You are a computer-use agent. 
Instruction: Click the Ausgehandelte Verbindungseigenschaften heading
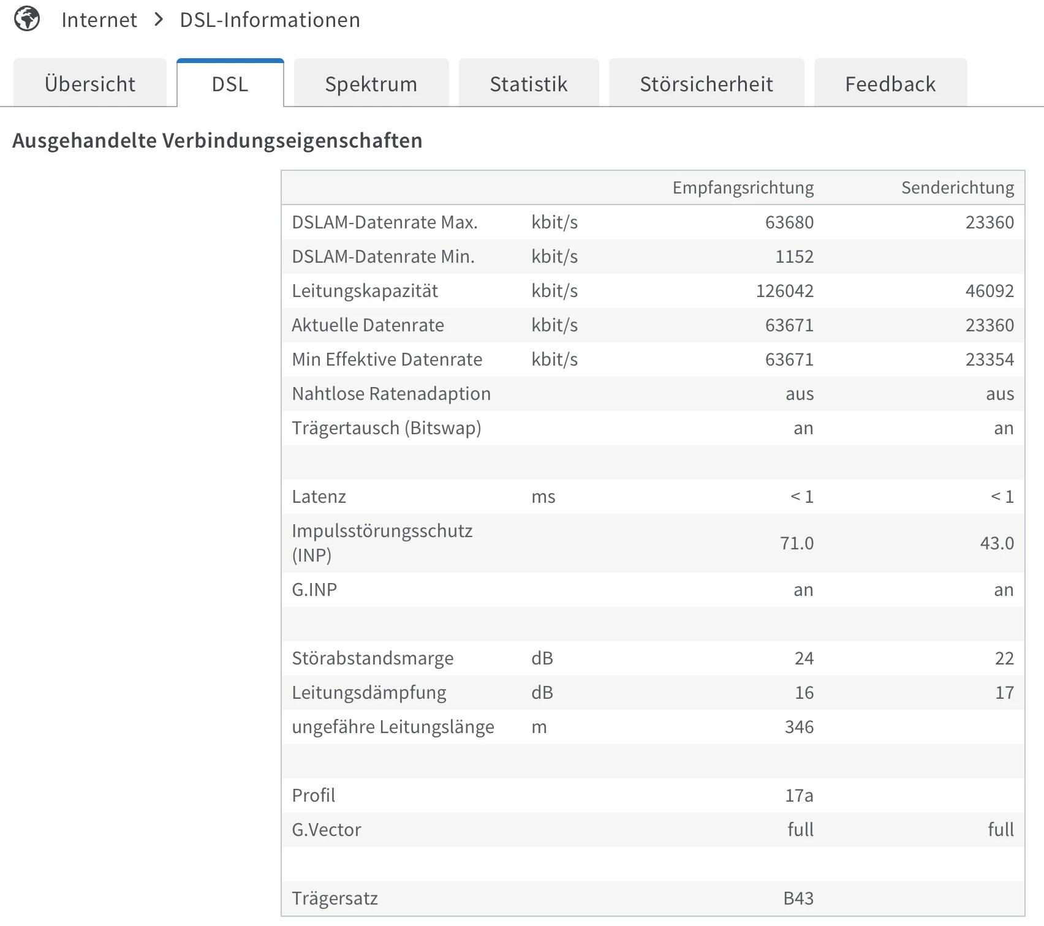pos(217,141)
